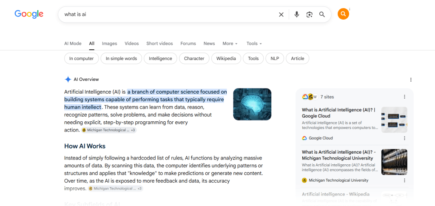Click the glowing brain circuit image
Screen dimensions: 435x206
click(252, 104)
